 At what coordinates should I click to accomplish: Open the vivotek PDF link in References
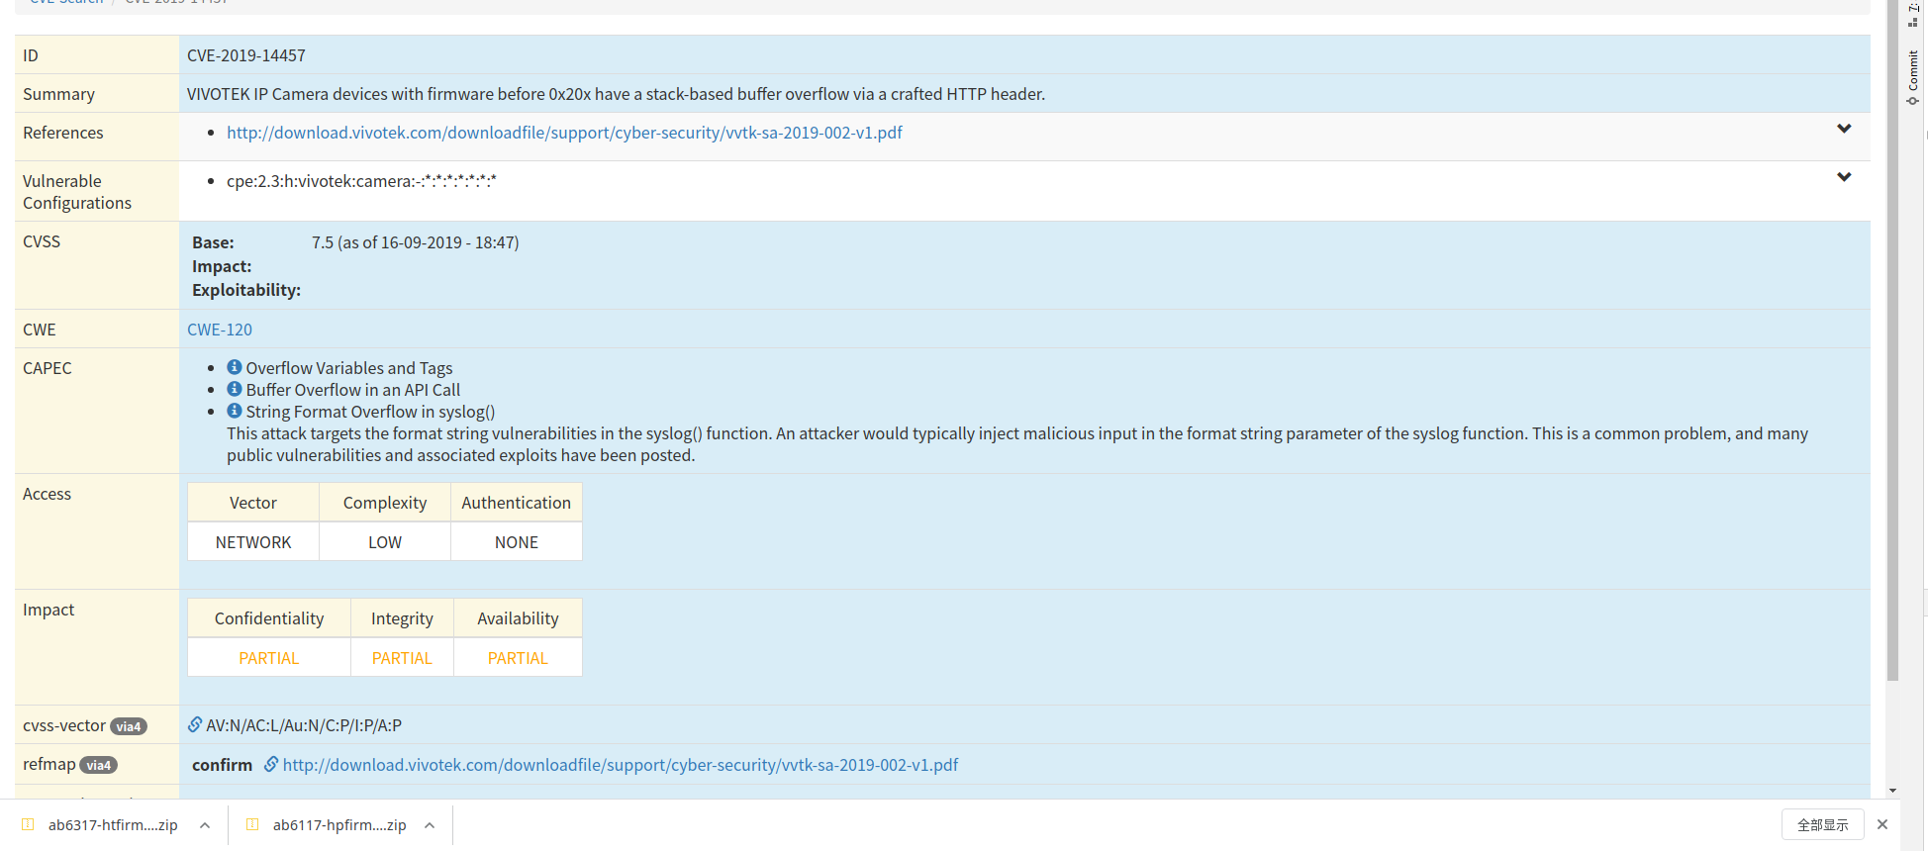(x=564, y=133)
